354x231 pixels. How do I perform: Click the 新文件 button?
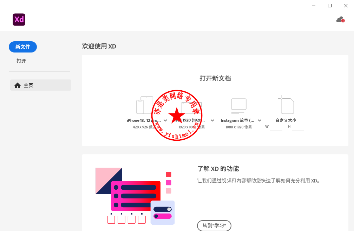click(23, 47)
